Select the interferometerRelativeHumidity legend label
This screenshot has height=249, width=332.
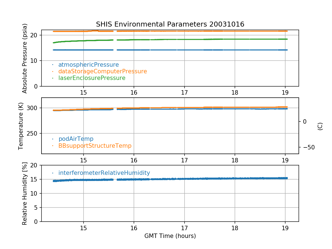[x=104, y=173]
